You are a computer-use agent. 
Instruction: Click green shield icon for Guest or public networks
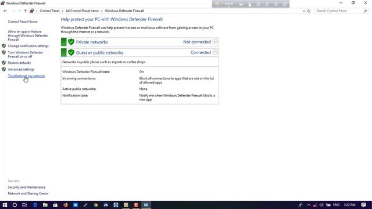[x=71, y=53]
